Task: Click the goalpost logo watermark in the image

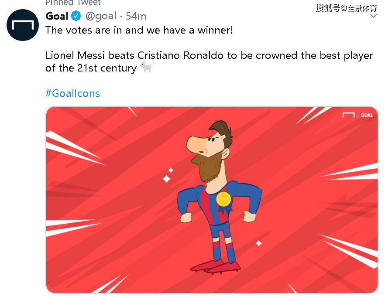Action: coord(349,115)
